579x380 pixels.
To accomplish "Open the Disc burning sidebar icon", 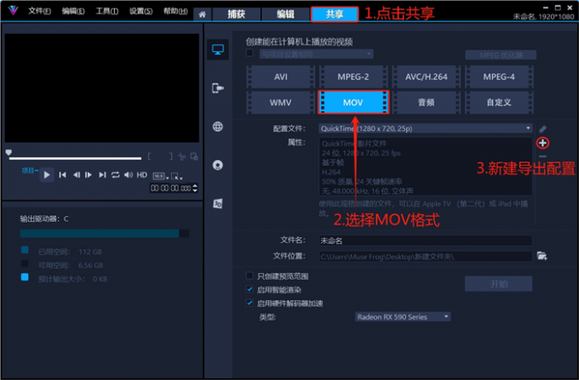I will click(x=218, y=165).
